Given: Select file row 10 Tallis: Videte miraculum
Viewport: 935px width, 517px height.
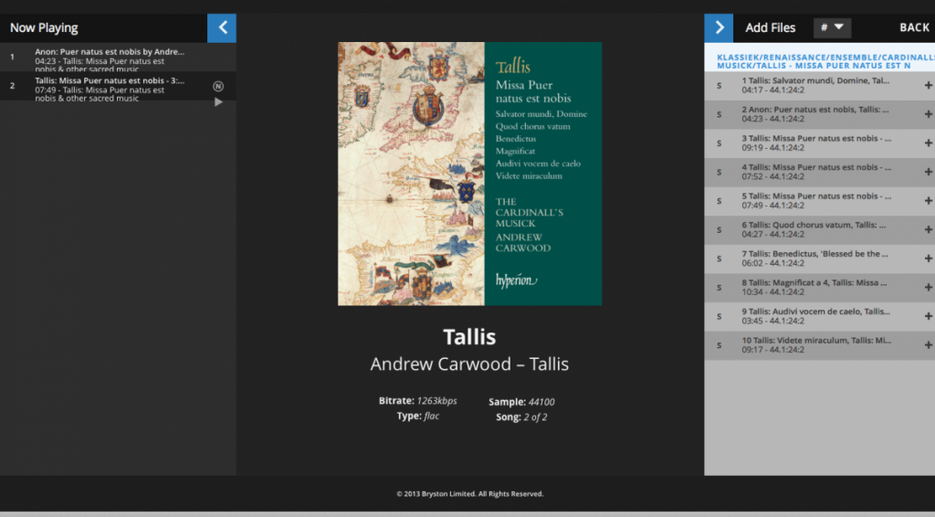Looking at the screenshot, I should point(819,344).
